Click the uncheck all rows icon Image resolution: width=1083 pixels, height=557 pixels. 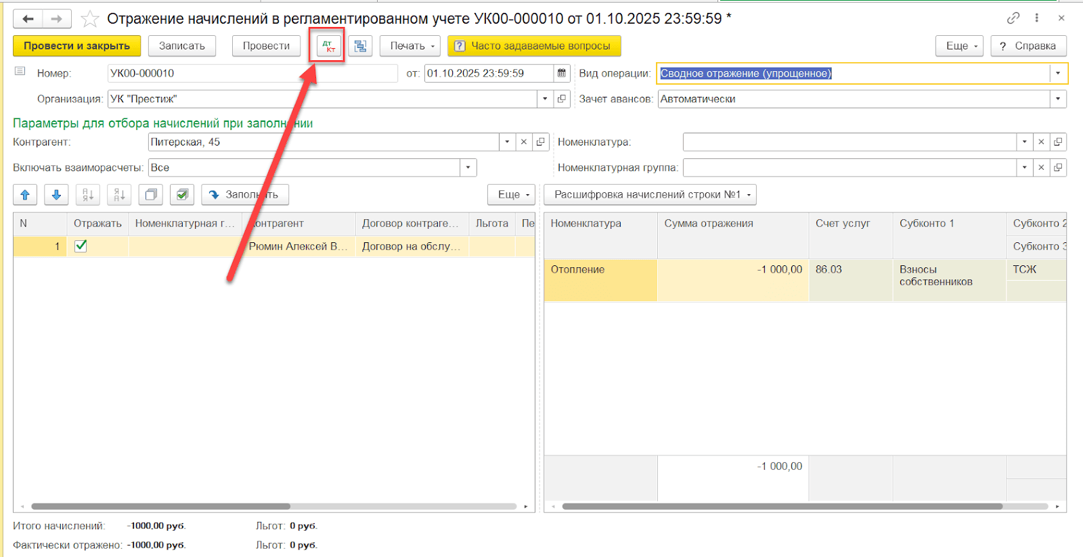(x=150, y=195)
